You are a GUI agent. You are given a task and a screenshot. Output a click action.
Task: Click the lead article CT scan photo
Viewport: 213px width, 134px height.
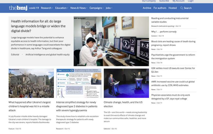pyautogui.click(x=111, y=41)
